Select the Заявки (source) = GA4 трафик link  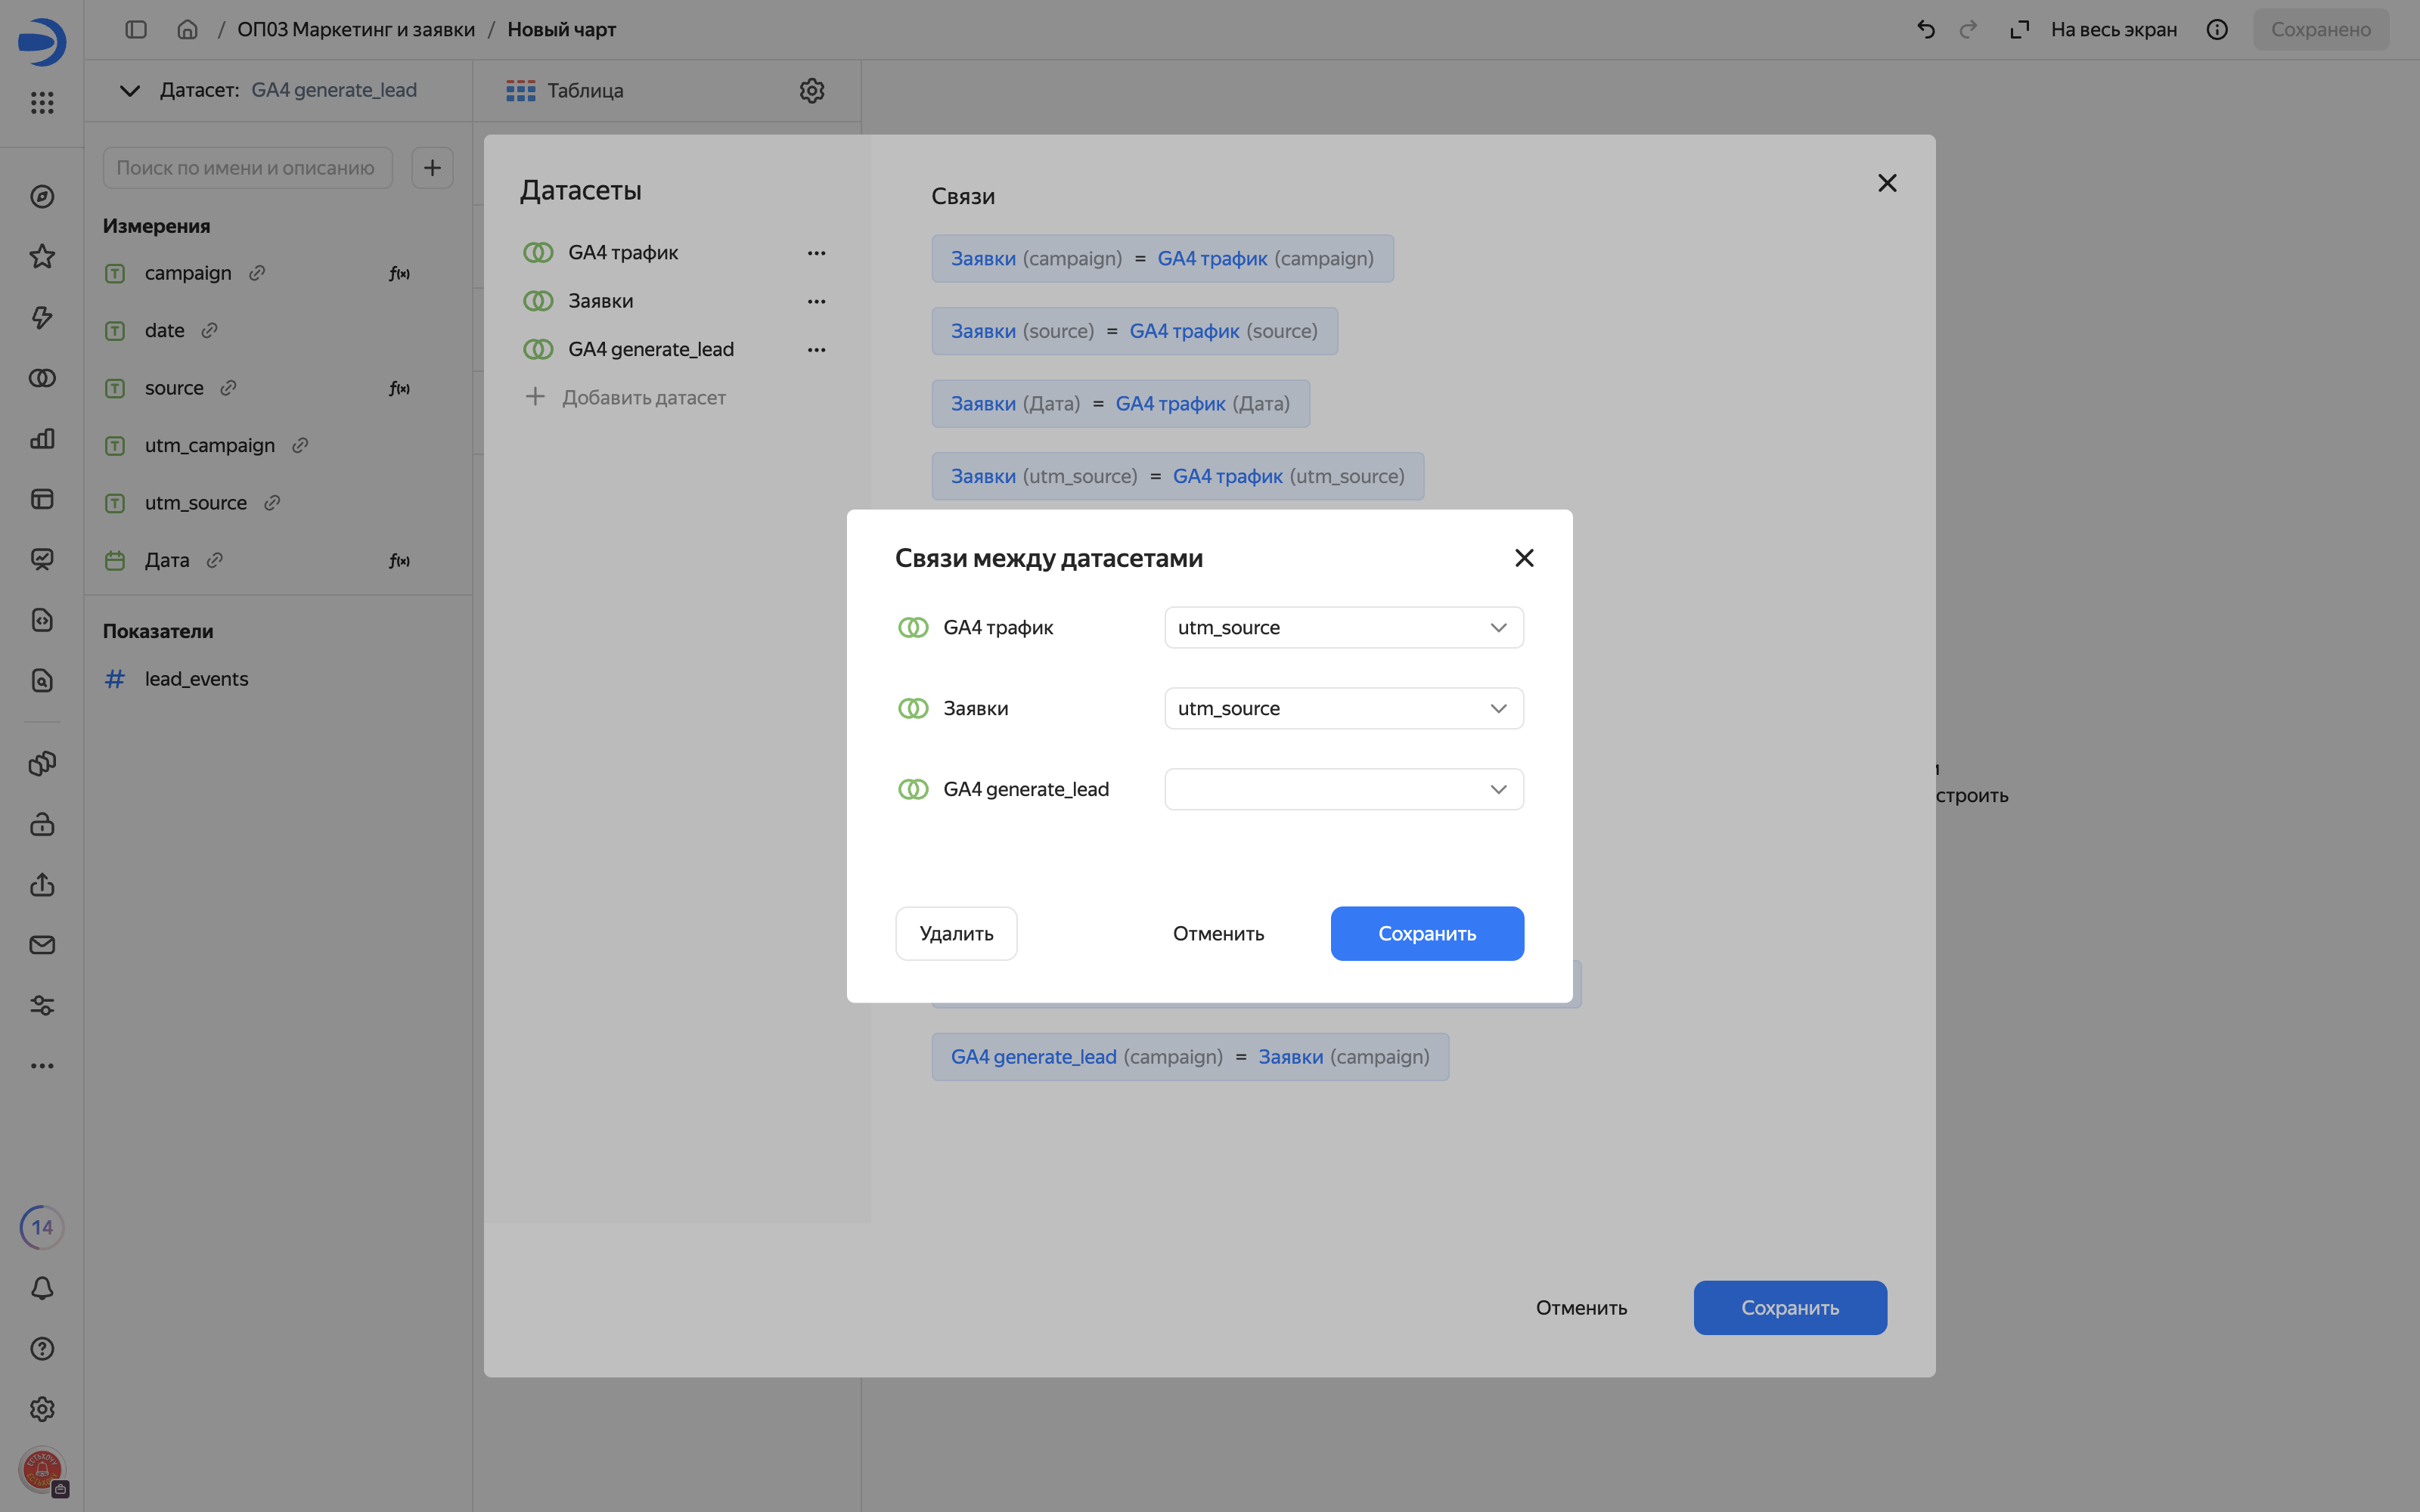point(1134,331)
